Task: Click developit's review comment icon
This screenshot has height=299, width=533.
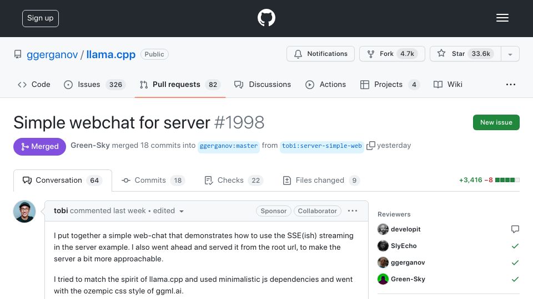Action: [x=515, y=229]
